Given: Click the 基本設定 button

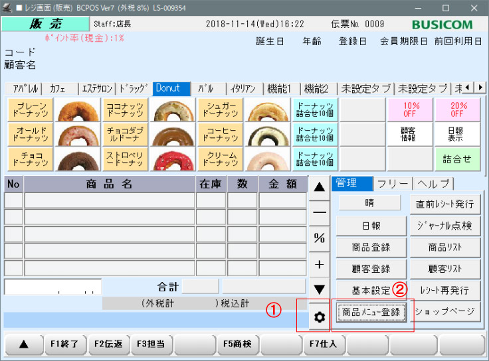Looking at the screenshot, I should 371,290.
